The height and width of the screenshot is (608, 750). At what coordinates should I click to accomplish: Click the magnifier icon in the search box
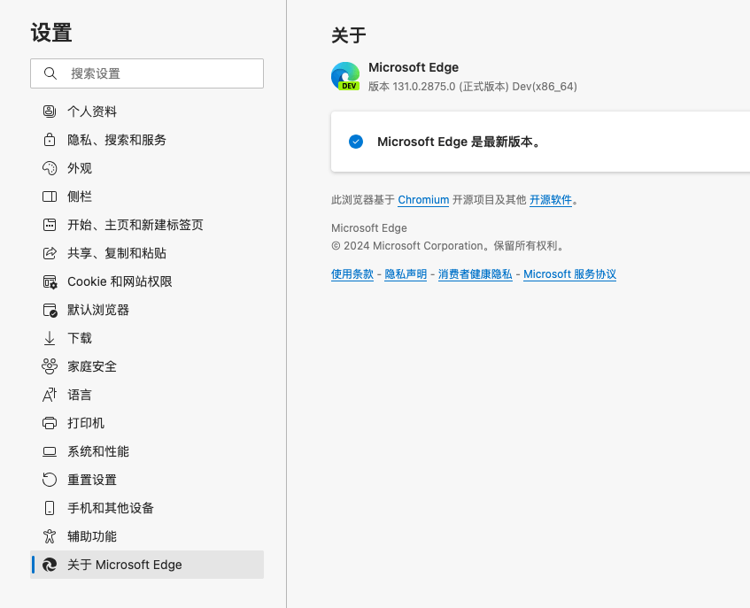50,73
